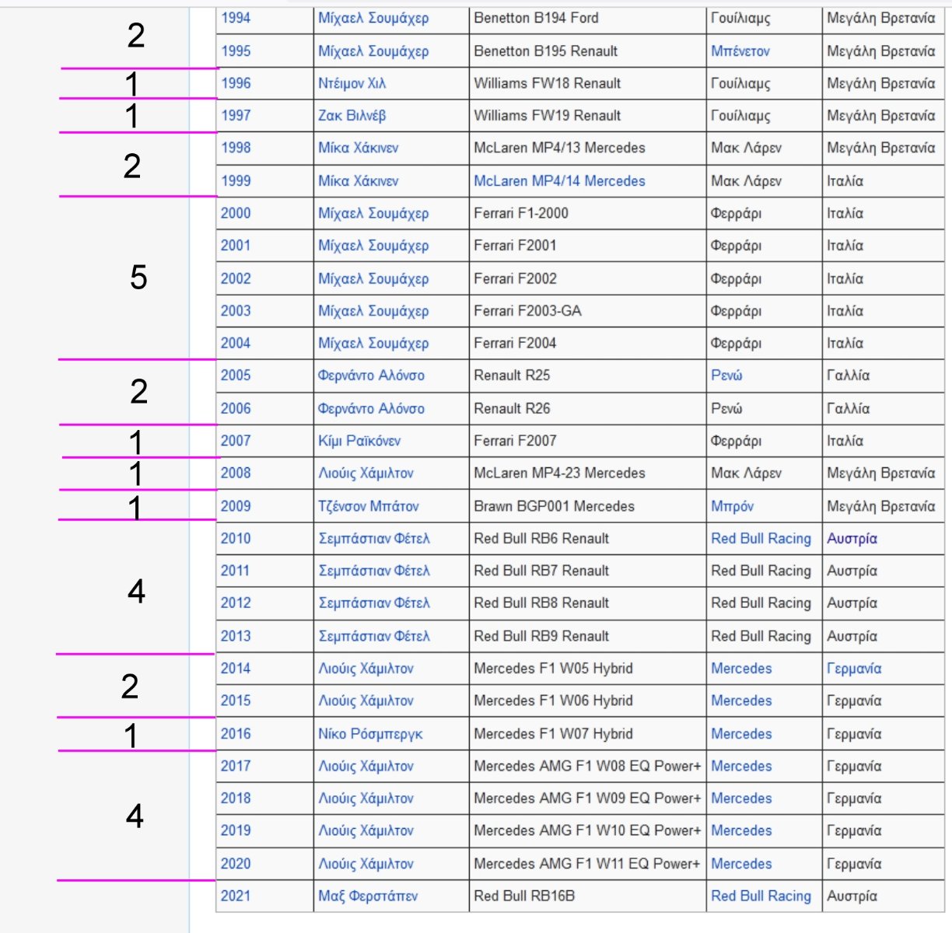Open the Αυστρία link in 2010 row
Viewport: 952px width, 933px height.
(x=852, y=539)
